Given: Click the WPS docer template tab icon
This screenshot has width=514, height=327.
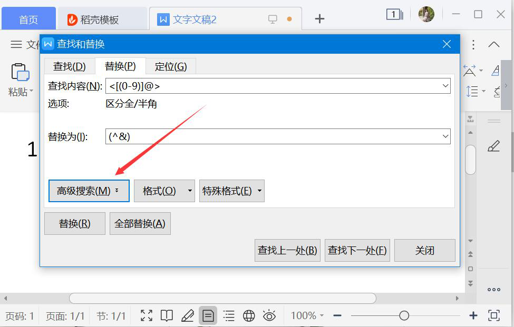Looking at the screenshot, I should [72, 19].
